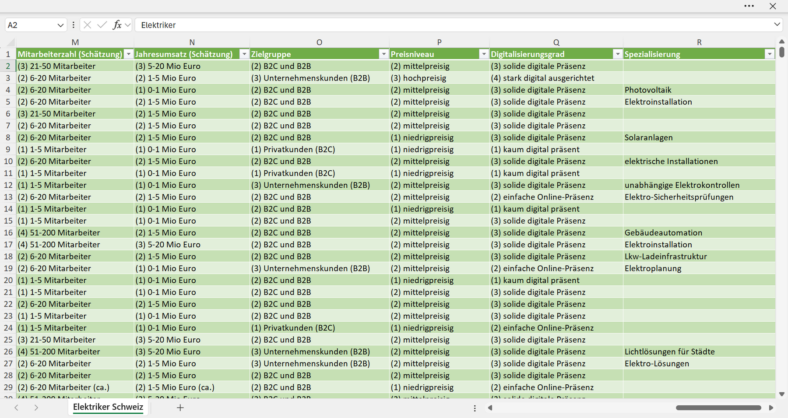Select the Elektroplanung cell
Image resolution: width=788 pixels, height=418 pixels.
(x=699, y=268)
